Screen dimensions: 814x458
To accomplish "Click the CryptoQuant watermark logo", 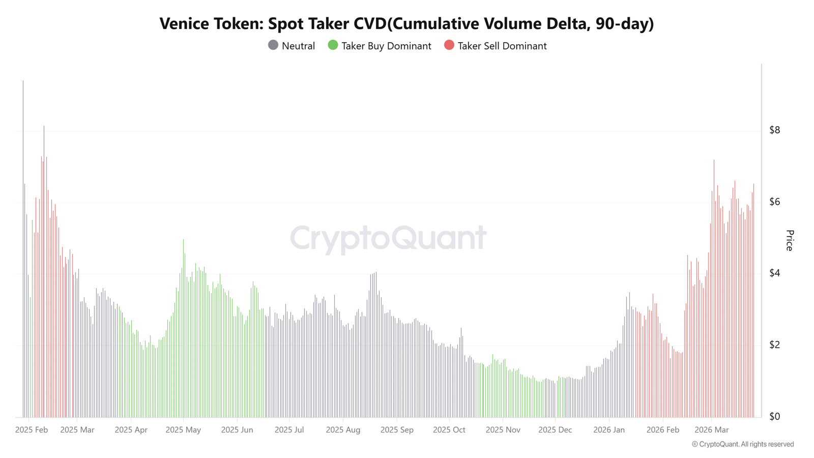I will click(388, 238).
